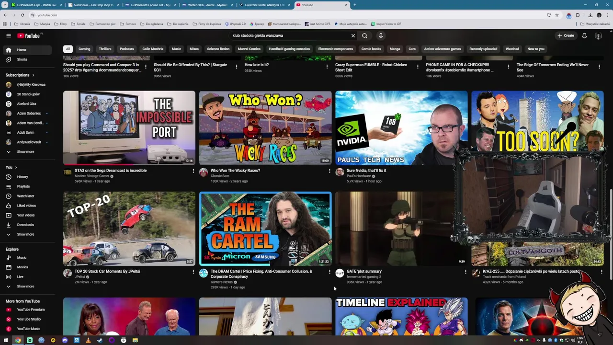Viewport: 613px width, 345px height.
Task: Open Chrome from the Windows taskbar
Action: click(18, 340)
